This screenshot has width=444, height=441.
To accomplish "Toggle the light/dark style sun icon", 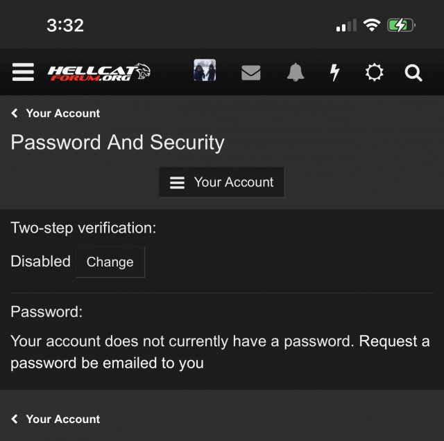I will [374, 72].
